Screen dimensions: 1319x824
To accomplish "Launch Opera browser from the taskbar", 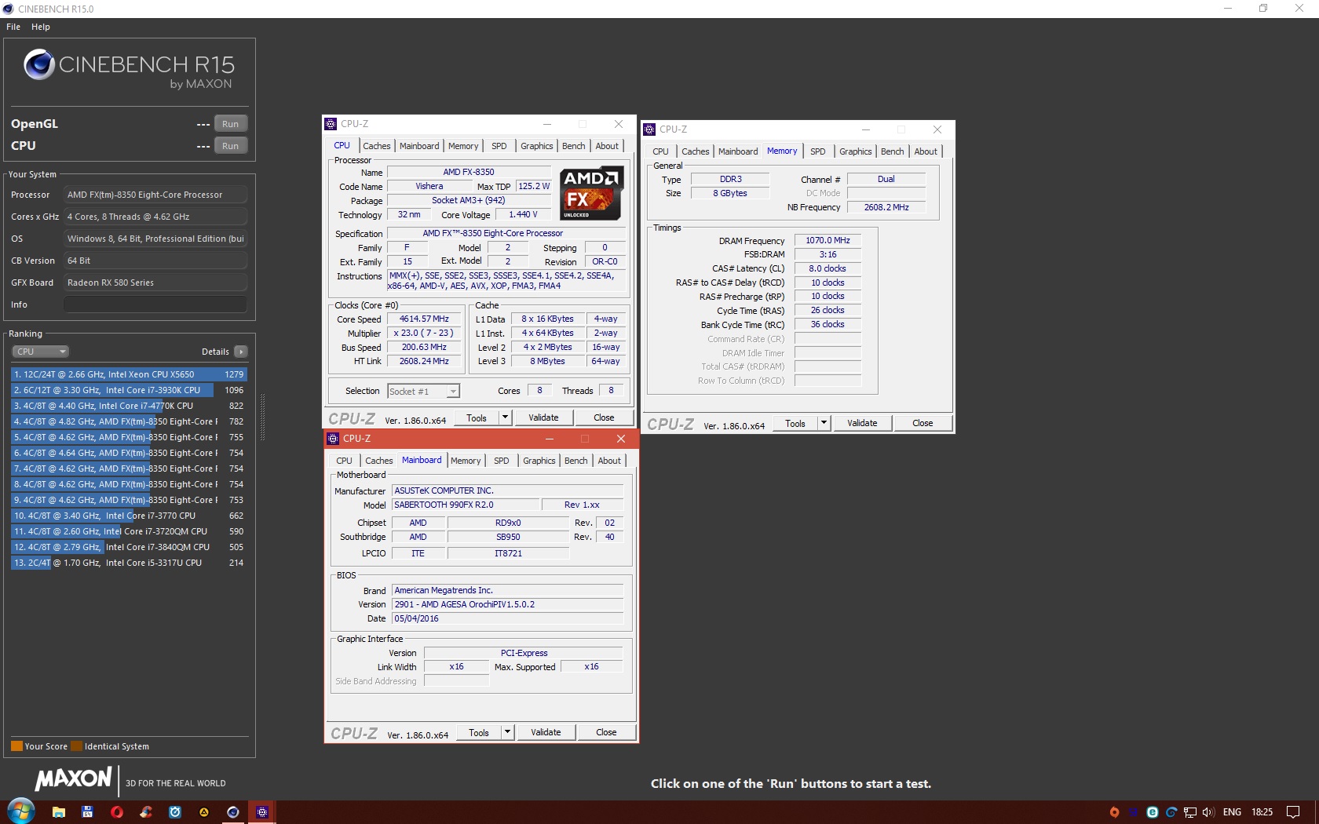I will [x=117, y=812].
